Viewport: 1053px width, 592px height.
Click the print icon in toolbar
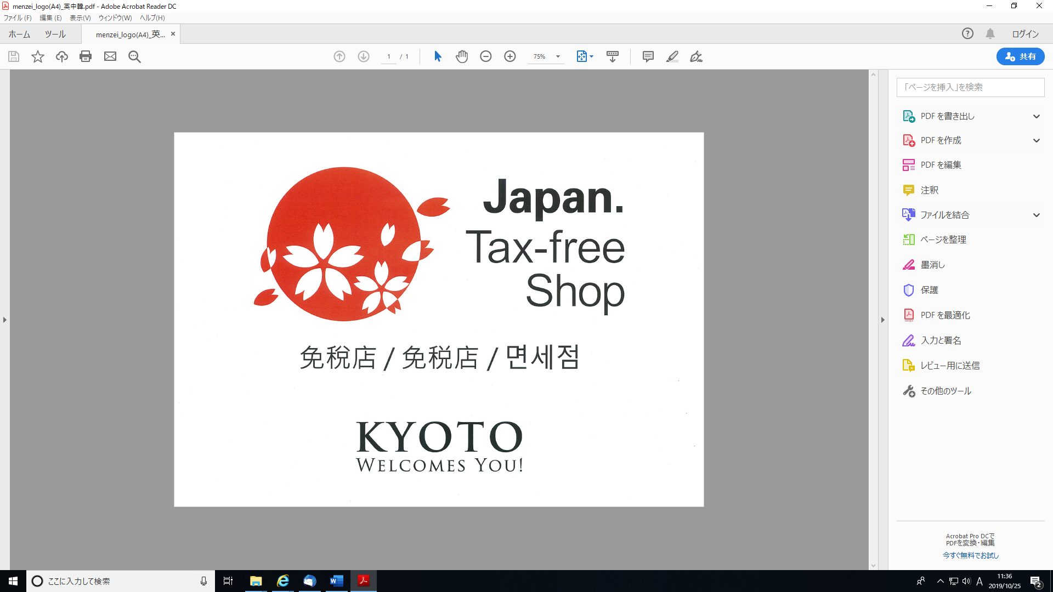pos(86,56)
